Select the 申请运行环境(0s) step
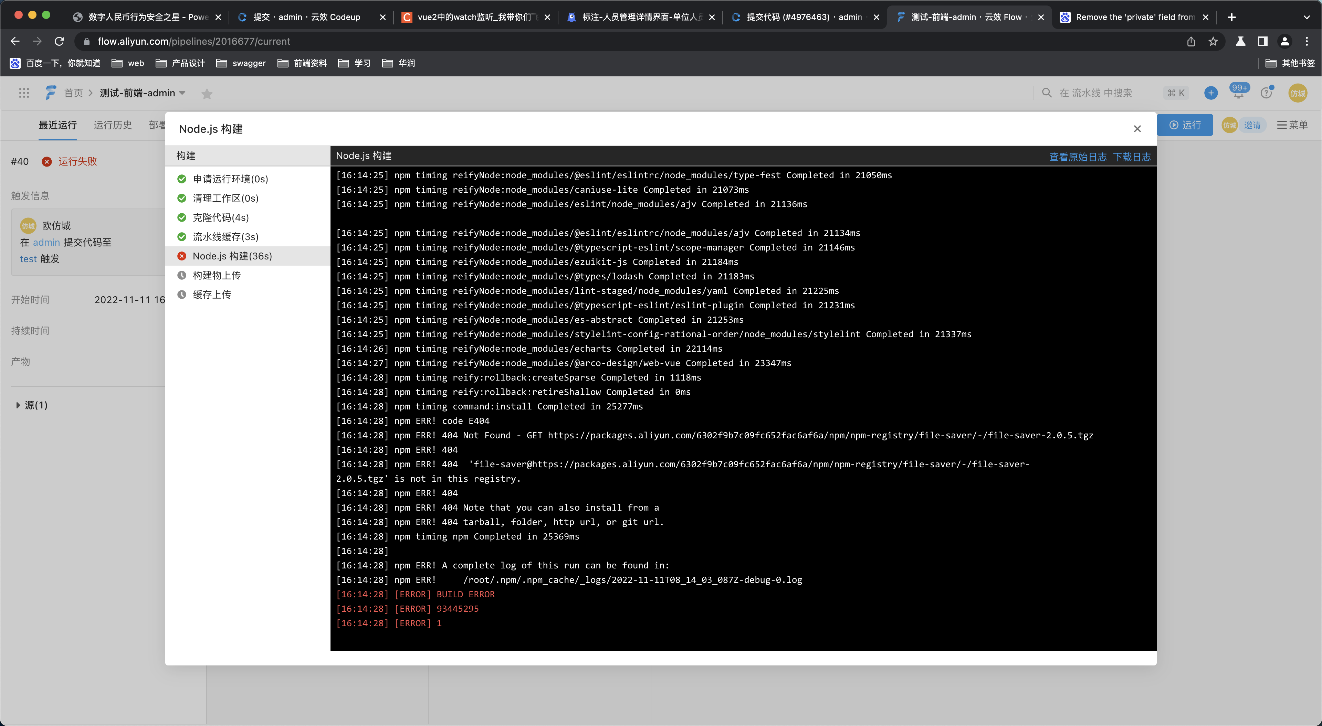The width and height of the screenshot is (1322, 726). pyautogui.click(x=248, y=179)
